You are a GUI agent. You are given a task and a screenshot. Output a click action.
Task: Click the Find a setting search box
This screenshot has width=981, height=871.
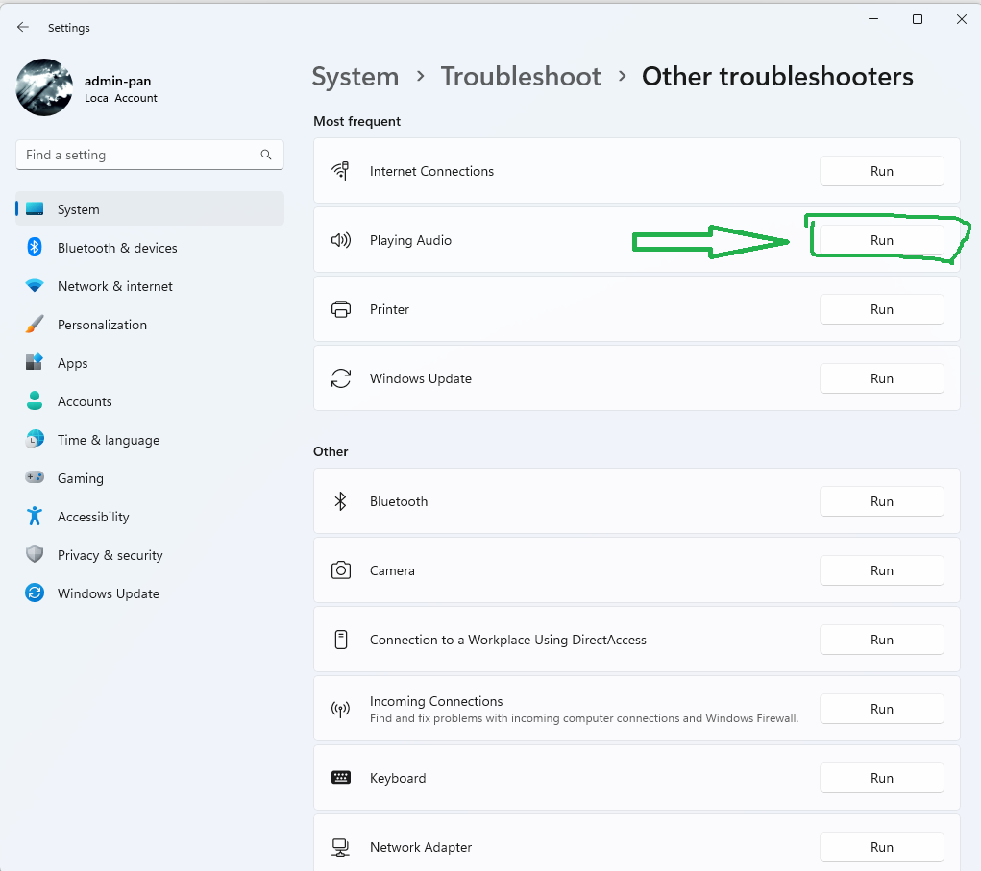150,155
